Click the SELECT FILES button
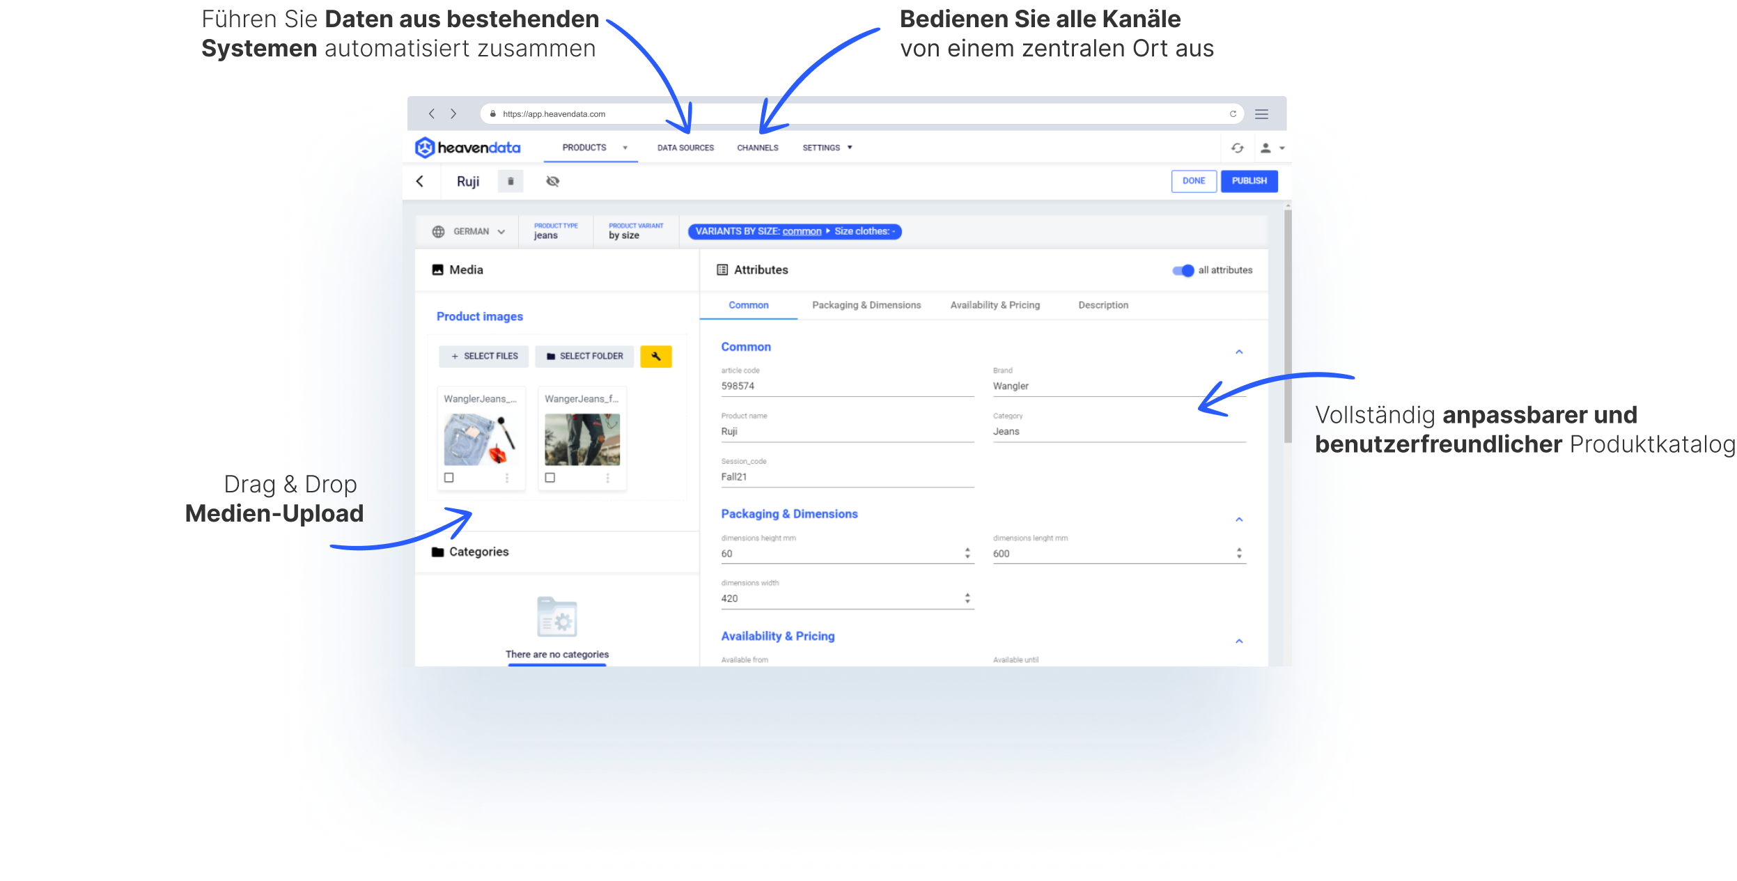Image resolution: width=1737 pixels, height=881 pixels. point(484,356)
